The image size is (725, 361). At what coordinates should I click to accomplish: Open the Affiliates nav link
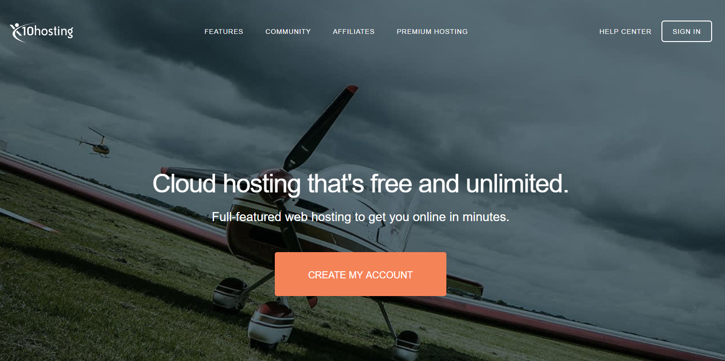pyautogui.click(x=354, y=32)
